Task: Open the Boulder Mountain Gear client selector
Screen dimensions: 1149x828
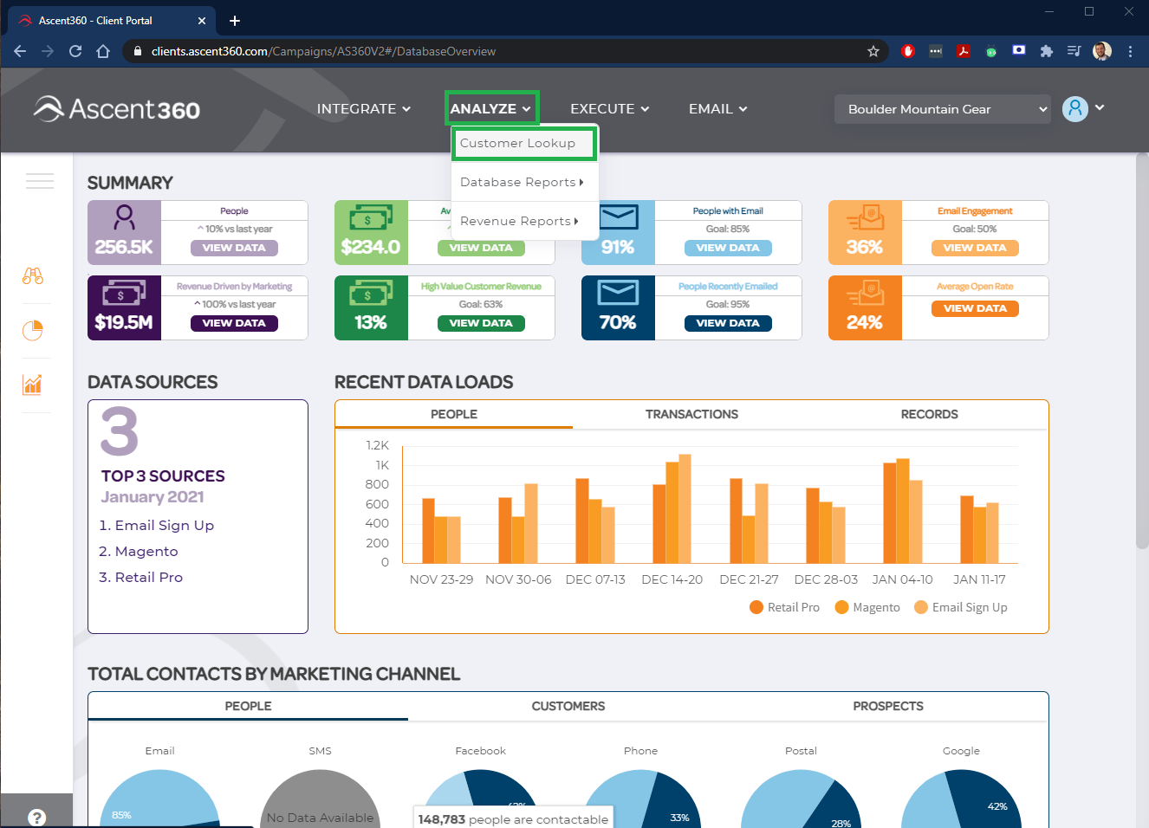Action: click(943, 109)
